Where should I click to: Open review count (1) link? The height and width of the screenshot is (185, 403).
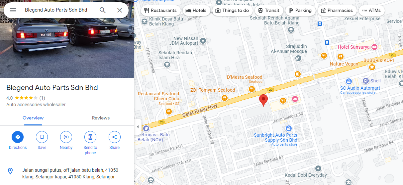(x=42, y=98)
